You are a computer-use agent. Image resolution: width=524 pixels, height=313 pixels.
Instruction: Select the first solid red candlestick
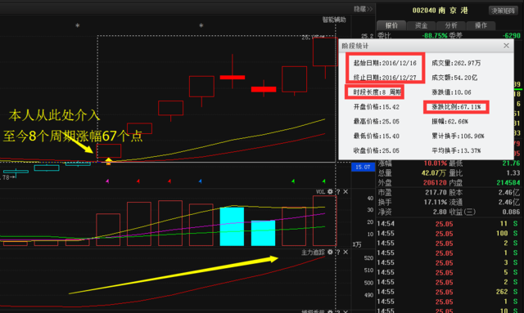click(233, 77)
